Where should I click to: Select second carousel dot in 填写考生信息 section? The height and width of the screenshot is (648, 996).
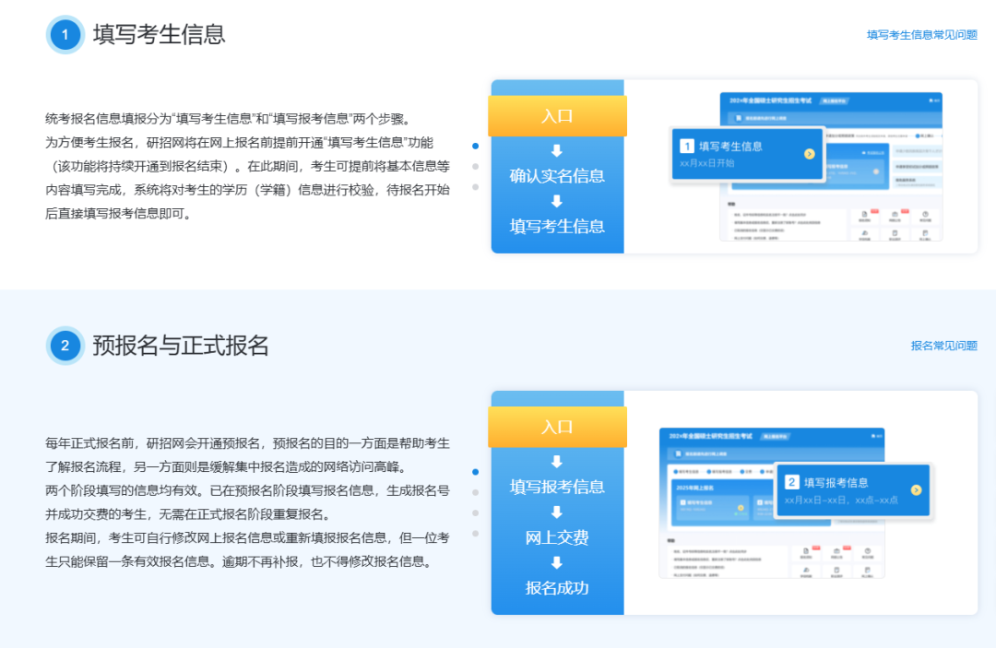click(475, 167)
